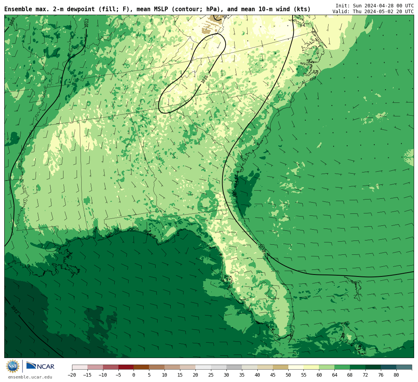The image size is (418, 382).
Task: Pick the colorbar swatch between -5 and 0
Action: tap(126, 367)
